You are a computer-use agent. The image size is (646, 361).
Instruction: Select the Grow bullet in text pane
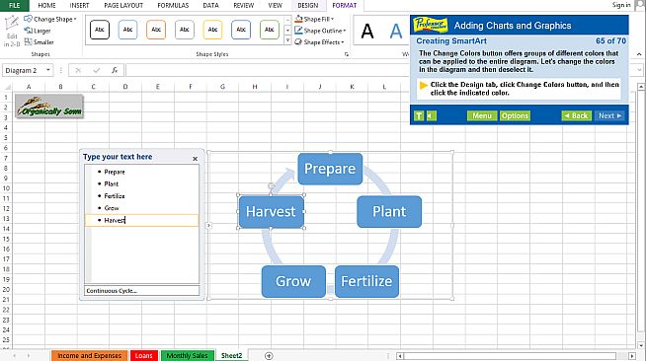tap(112, 208)
